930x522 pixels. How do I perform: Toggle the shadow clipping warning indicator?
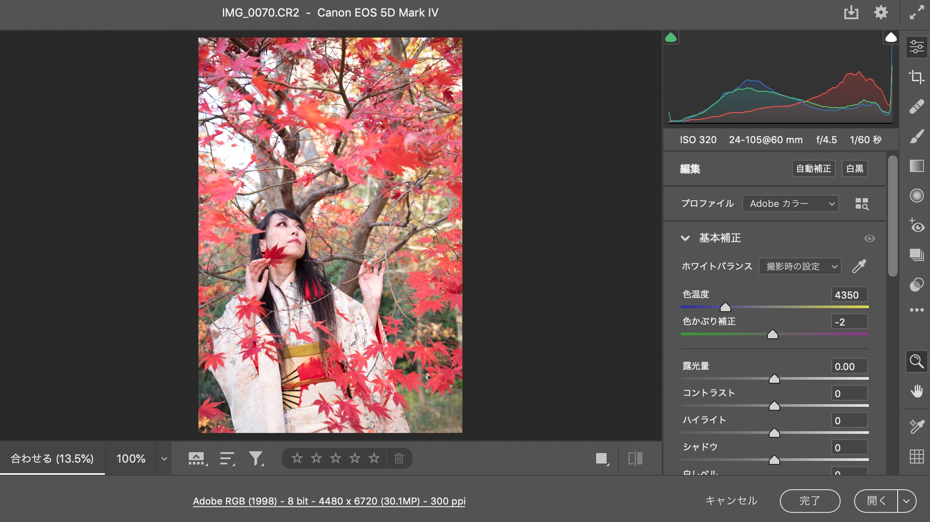pos(671,38)
